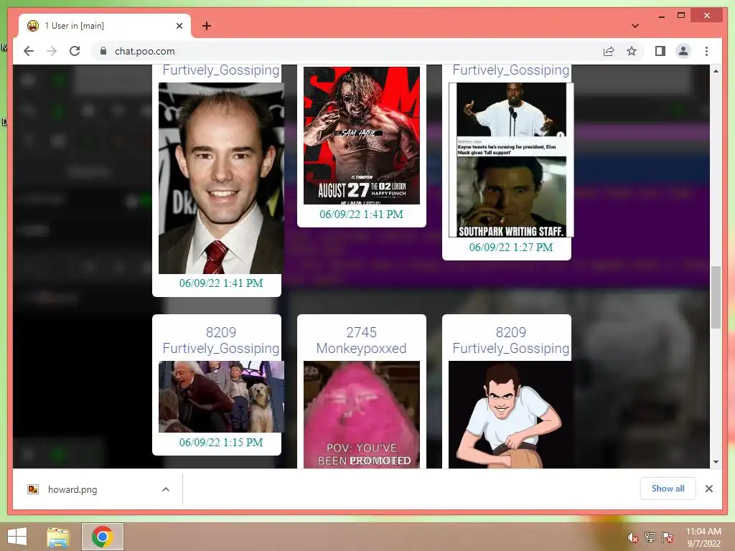Open tab search chevron in title bar
Screen dimensions: 735x551
[635, 26]
